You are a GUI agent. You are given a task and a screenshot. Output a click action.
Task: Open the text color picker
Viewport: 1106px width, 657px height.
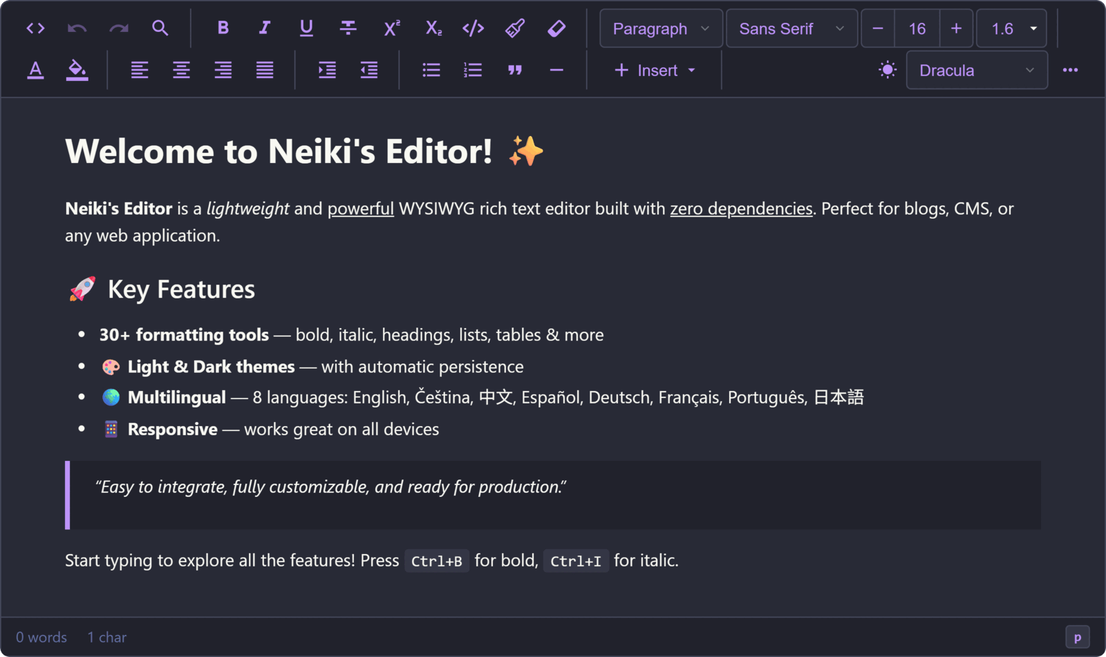pyautogui.click(x=35, y=70)
